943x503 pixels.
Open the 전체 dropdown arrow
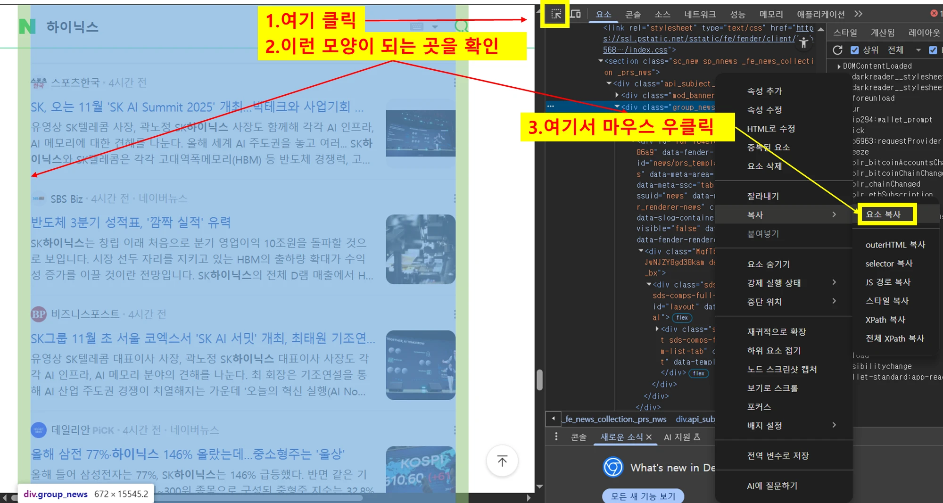click(x=918, y=50)
